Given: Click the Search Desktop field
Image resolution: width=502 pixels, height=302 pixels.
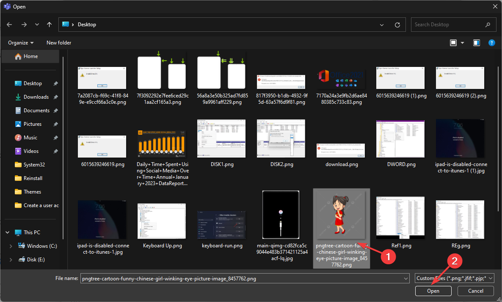Looking at the screenshot, I should click(449, 25).
